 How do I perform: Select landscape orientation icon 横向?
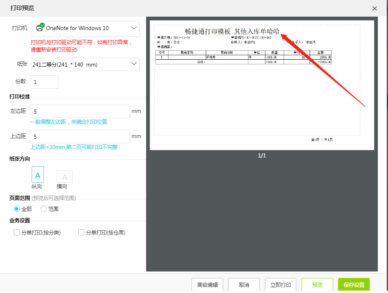tap(65, 177)
